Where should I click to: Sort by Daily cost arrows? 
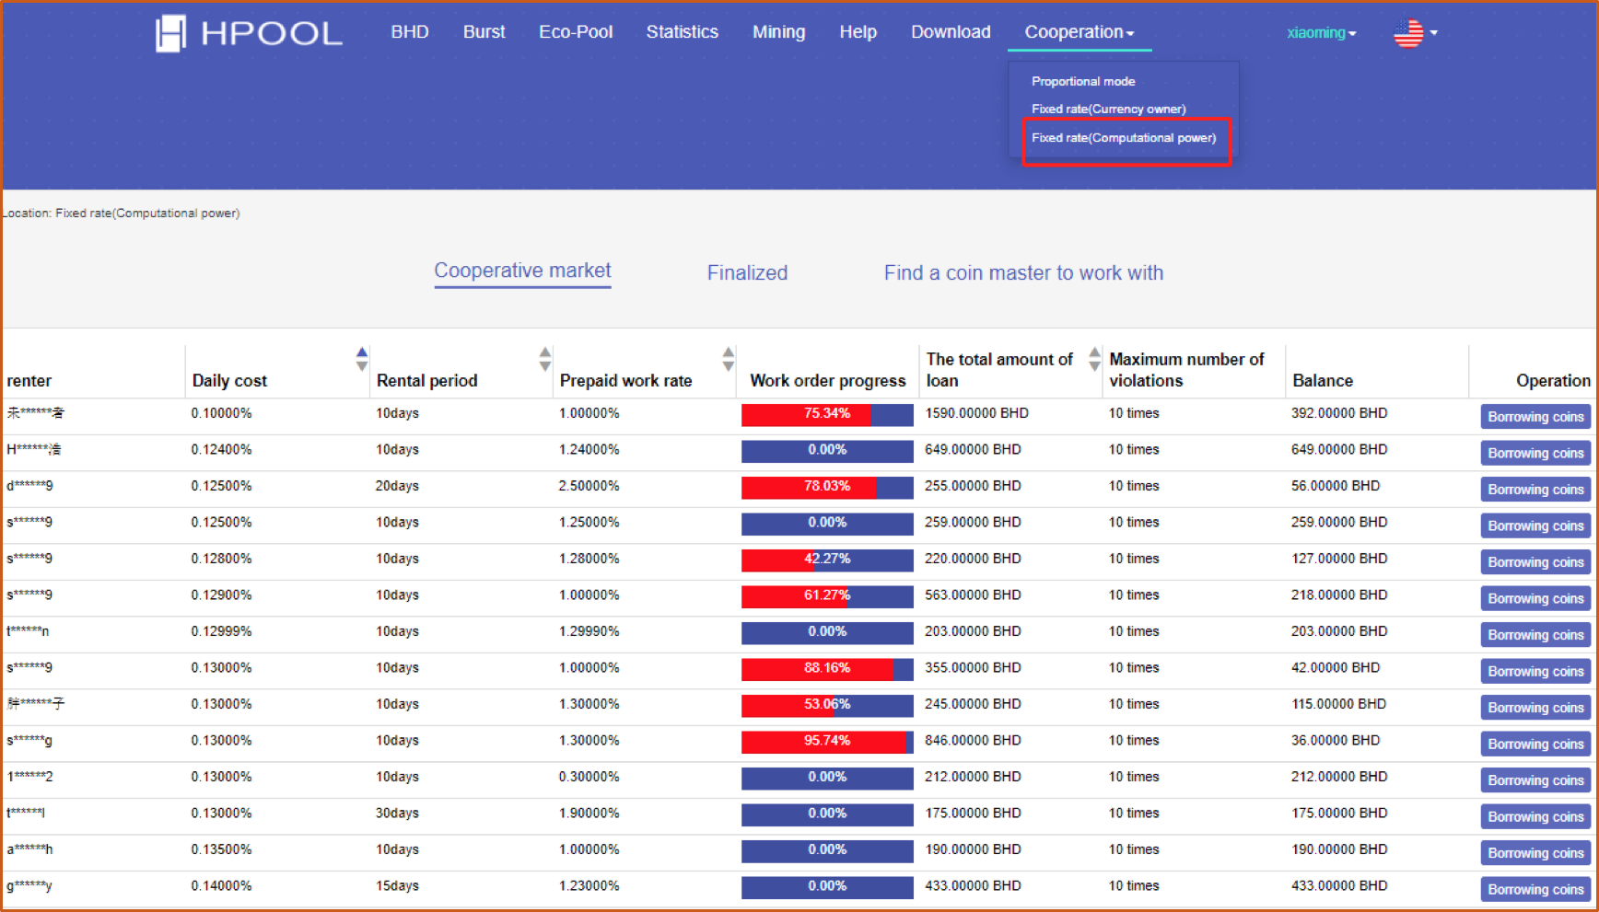click(362, 359)
